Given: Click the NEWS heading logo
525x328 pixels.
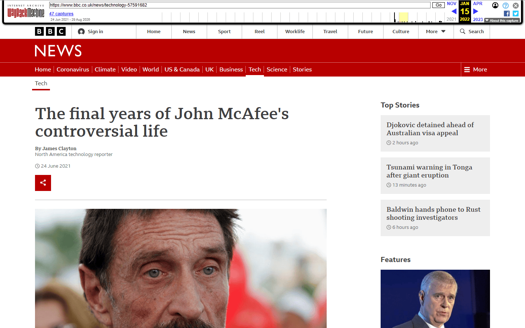Looking at the screenshot, I should point(58,51).
